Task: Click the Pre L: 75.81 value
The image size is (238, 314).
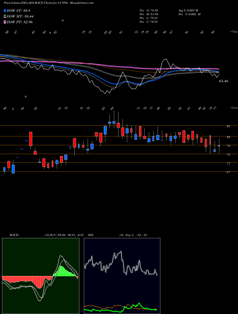Action: [149, 18]
